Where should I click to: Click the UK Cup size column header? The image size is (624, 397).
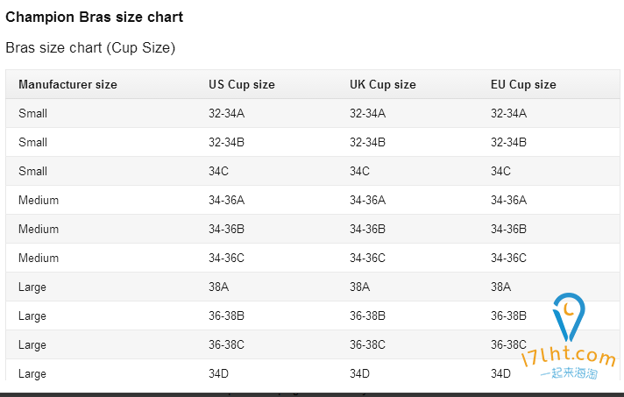click(x=382, y=84)
